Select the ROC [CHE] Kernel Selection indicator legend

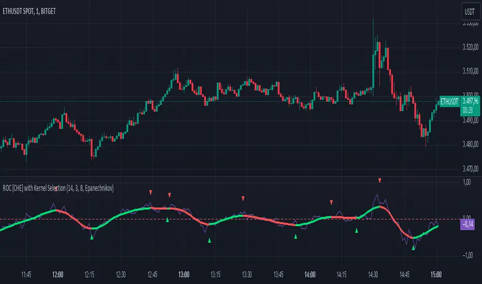(58, 188)
